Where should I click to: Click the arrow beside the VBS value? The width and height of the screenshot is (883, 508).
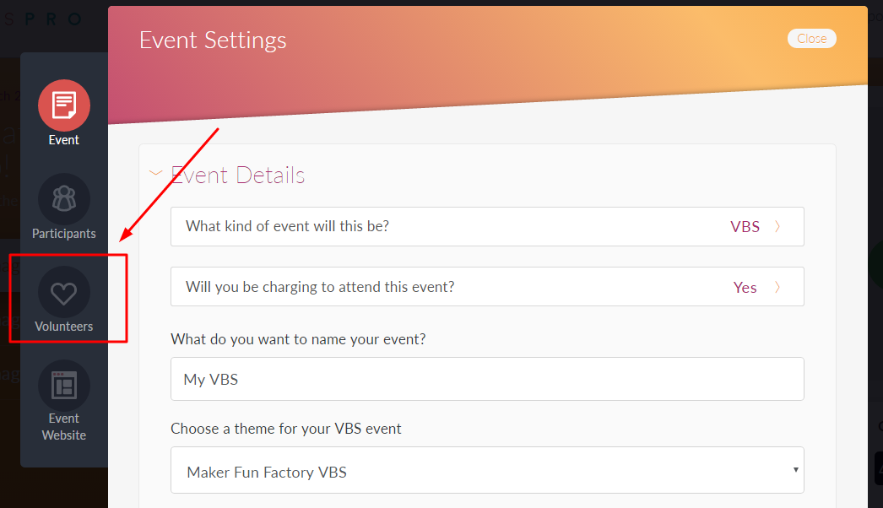[x=777, y=226]
